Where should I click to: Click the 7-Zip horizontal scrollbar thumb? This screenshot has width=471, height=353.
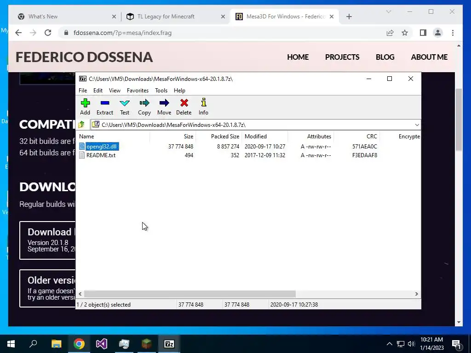[x=190, y=294]
